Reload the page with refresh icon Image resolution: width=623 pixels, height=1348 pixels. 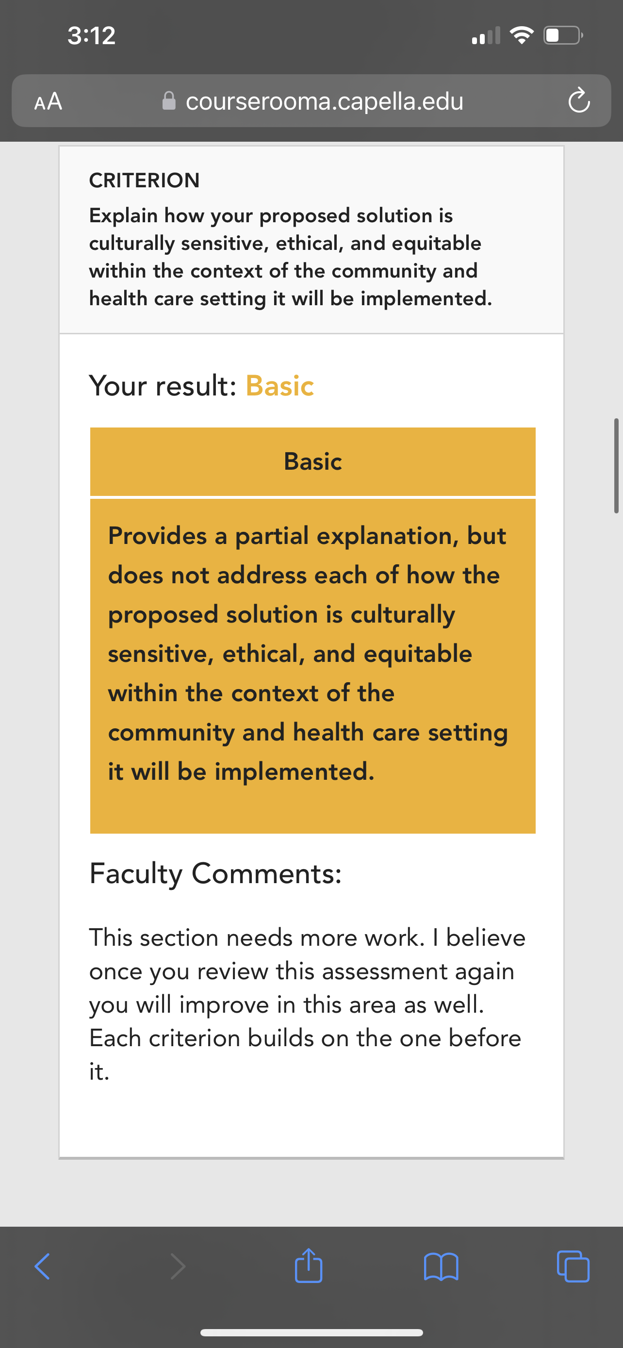coord(579,100)
